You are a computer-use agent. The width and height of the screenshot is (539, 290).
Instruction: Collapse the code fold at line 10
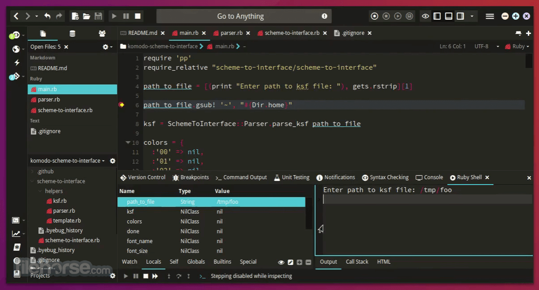point(128,143)
